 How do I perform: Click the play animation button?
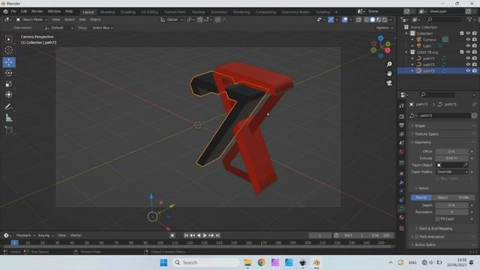(205, 235)
